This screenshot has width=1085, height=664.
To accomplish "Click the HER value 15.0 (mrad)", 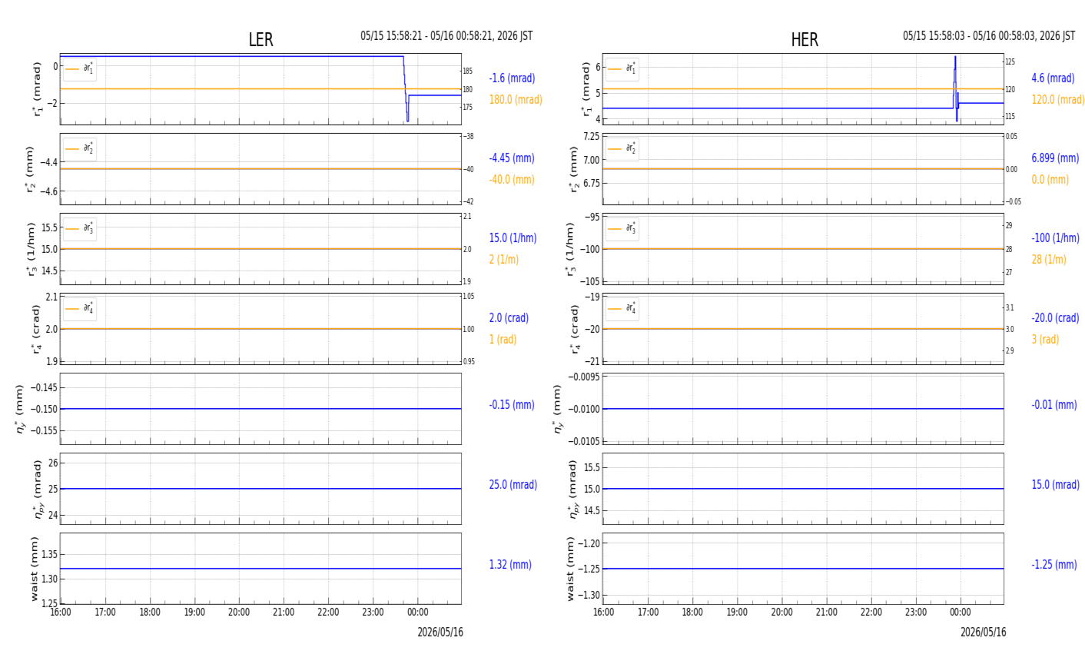I will pyautogui.click(x=1056, y=485).
